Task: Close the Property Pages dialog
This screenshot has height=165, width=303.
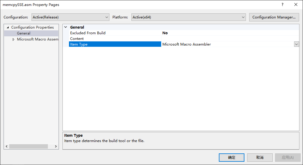Action: pos(296,4)
